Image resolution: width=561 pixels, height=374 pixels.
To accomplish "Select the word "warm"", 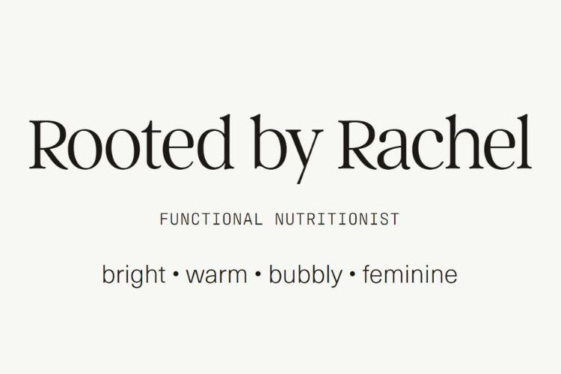I will (x=216, y=277).
